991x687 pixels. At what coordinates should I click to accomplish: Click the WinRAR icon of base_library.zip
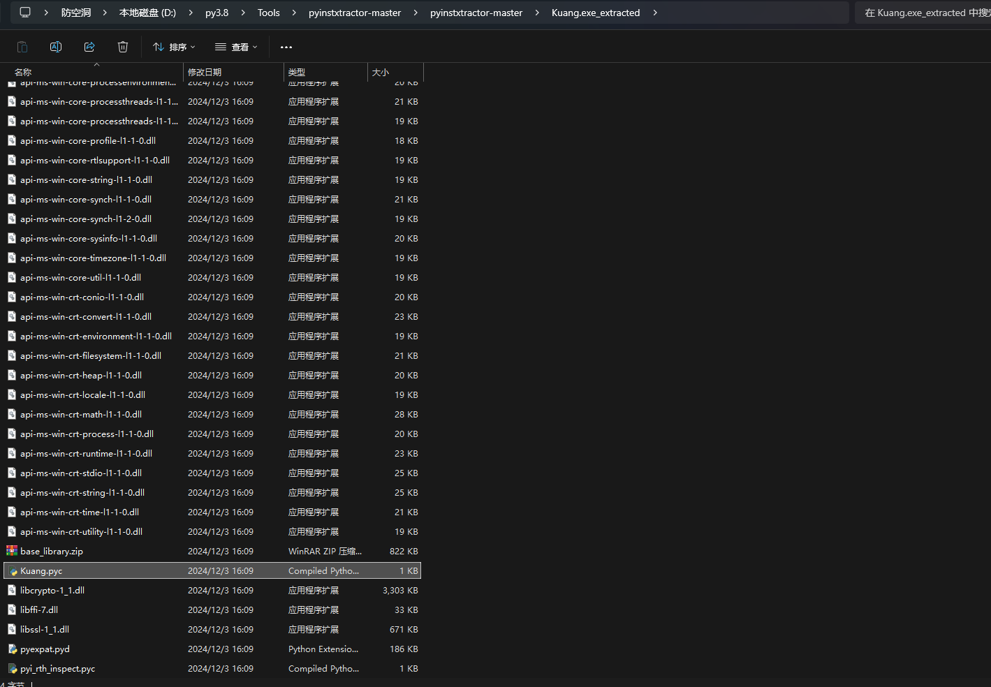(x=12, y=551)
